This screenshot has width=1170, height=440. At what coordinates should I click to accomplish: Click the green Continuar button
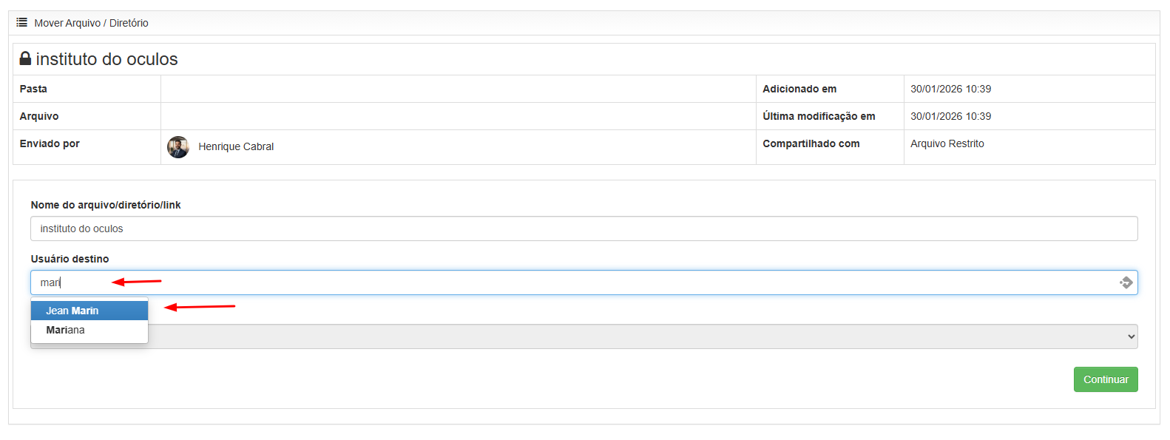tap(1106, 379)
